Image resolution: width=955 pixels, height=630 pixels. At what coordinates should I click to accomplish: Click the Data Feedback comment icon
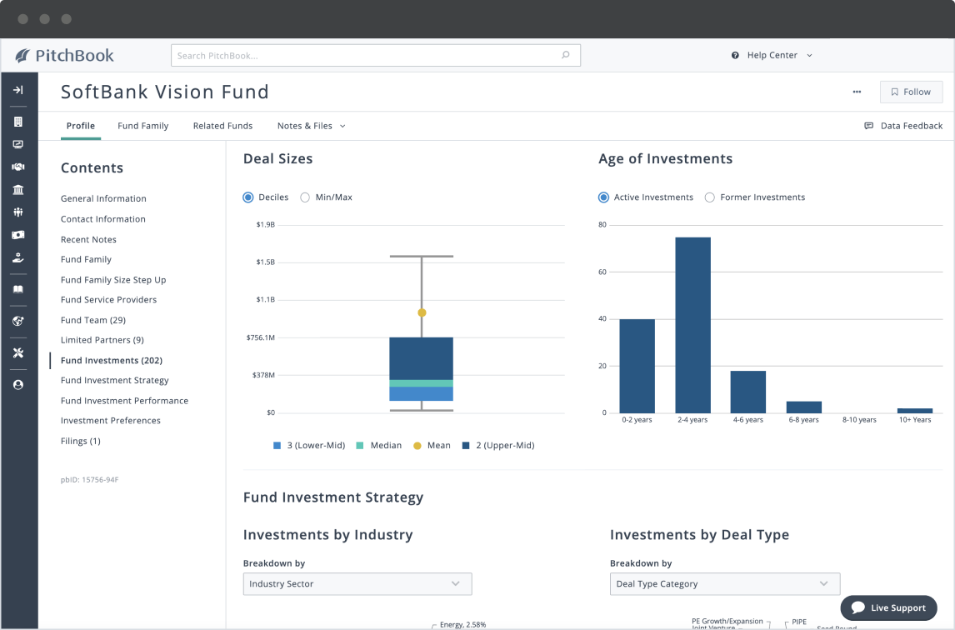(x=868, y=126)
